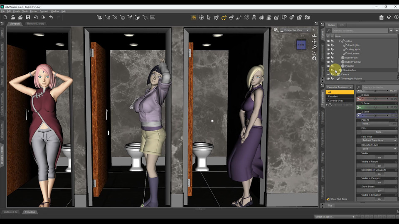Toggle visibility eye for RubberPlant node
The width and height of the screenshot is (399, 224).
click(328, 58)
